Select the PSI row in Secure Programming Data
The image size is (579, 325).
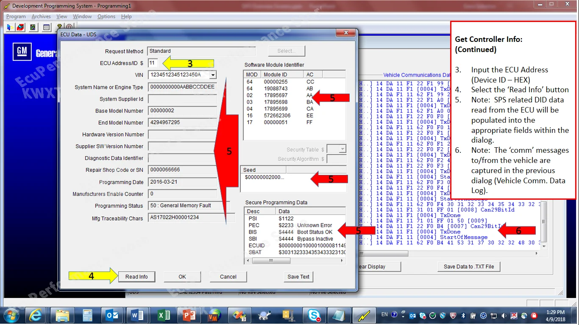coord(295,218)
